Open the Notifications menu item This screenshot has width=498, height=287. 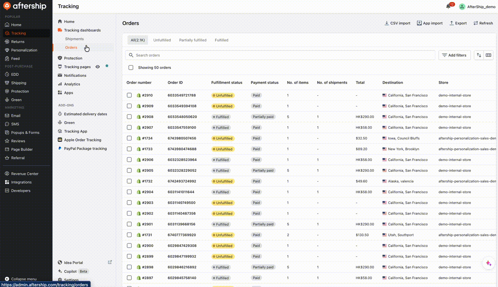(x=75, y=75)
